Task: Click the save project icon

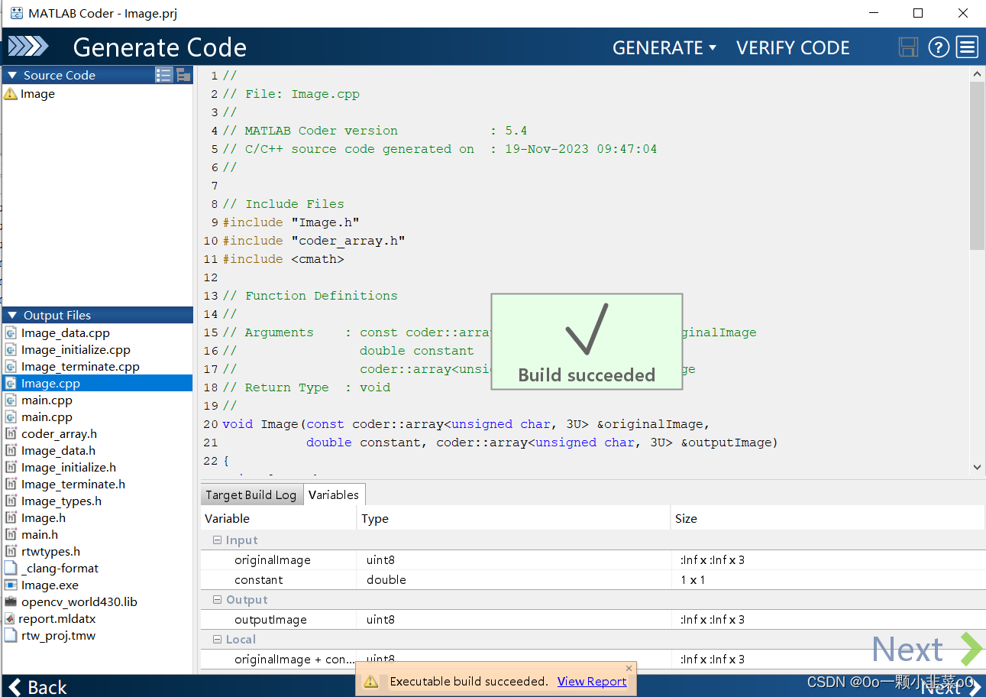Action: coord(908,47)
